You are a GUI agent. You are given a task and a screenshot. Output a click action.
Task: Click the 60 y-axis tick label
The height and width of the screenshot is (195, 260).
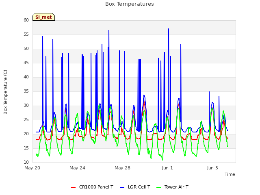pyautogui.click(x=26, y=20)
